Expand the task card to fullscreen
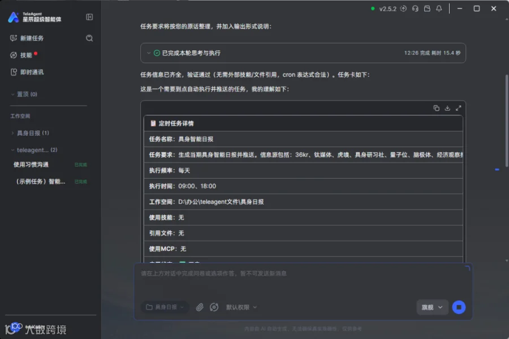The image size is (509, 339). click(x=458, y=108)
